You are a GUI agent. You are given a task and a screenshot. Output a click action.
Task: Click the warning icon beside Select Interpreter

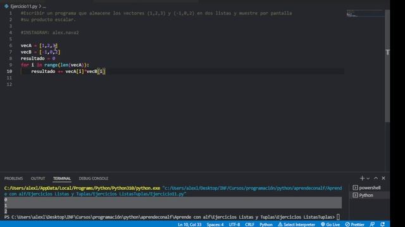pos(280,224)
